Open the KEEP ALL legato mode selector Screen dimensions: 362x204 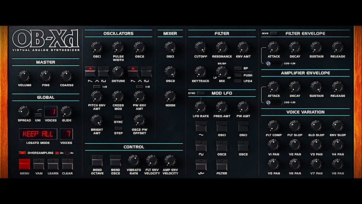(x=38, y=134)
